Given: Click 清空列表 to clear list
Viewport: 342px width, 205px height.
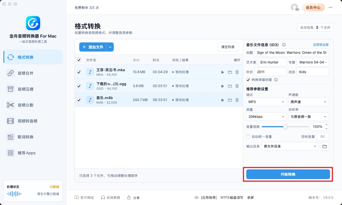Looking at the screenshot, I should [x=228, y=47].
